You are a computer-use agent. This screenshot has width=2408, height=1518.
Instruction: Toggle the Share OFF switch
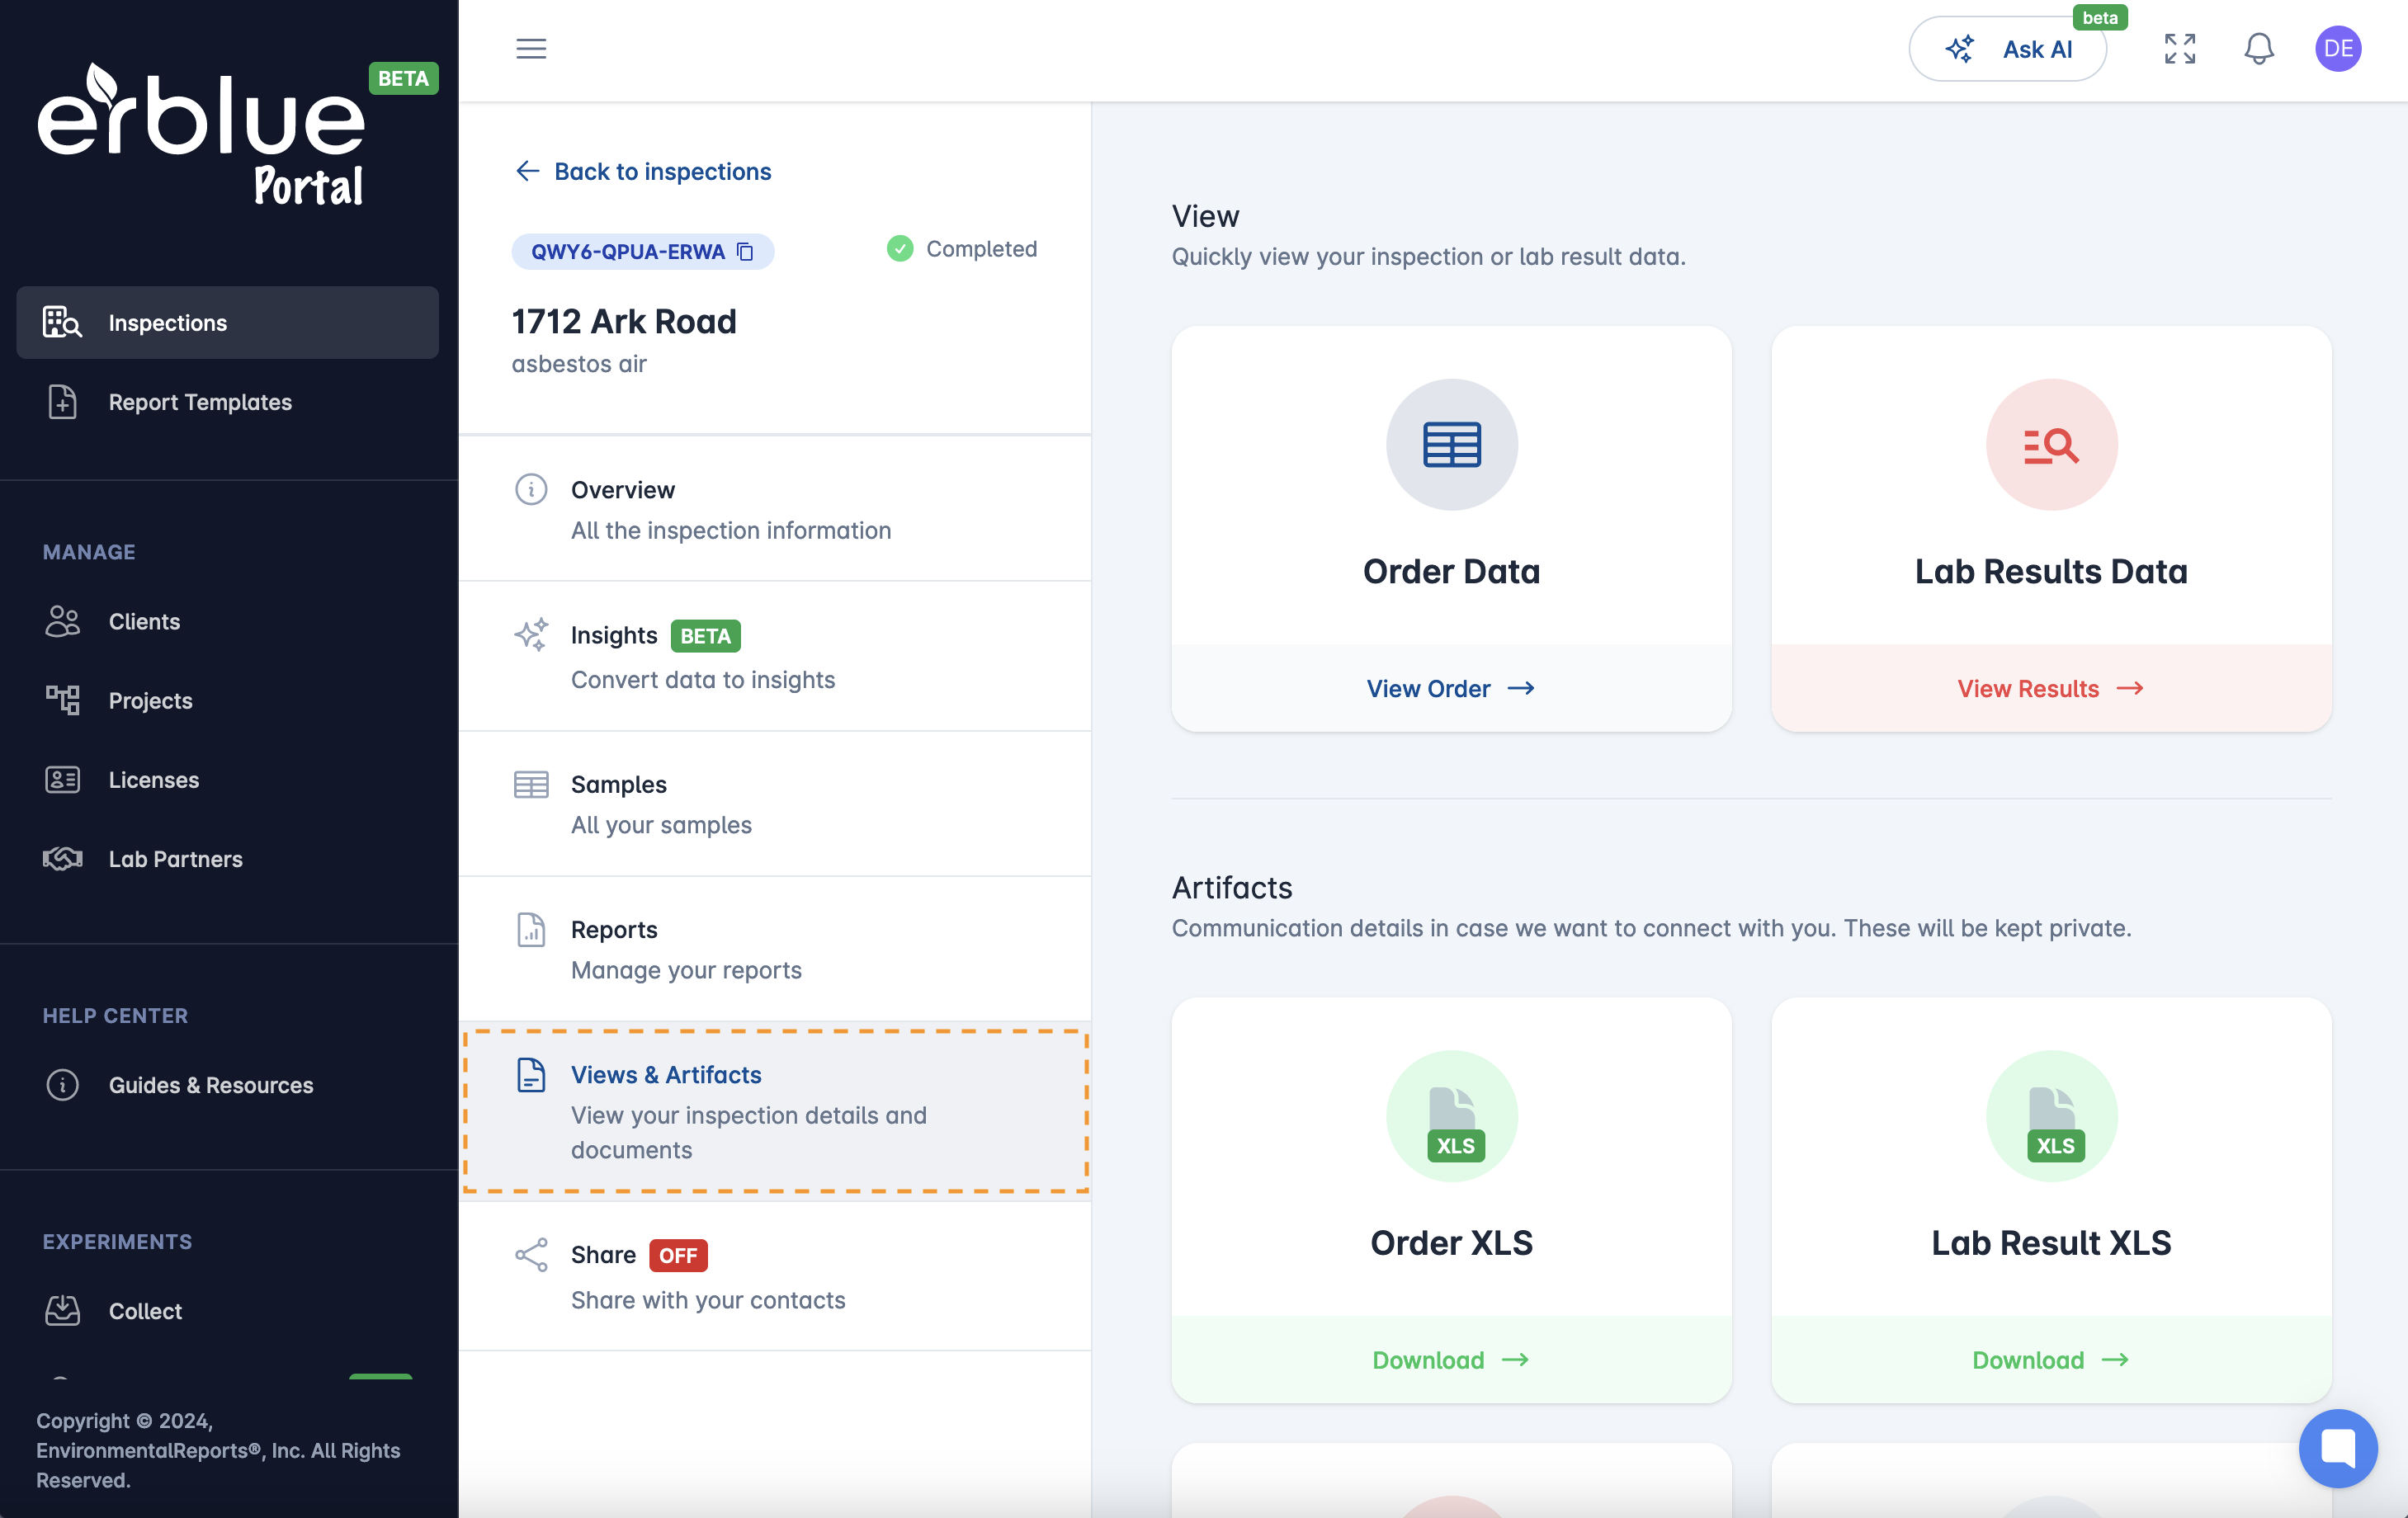677,1256
